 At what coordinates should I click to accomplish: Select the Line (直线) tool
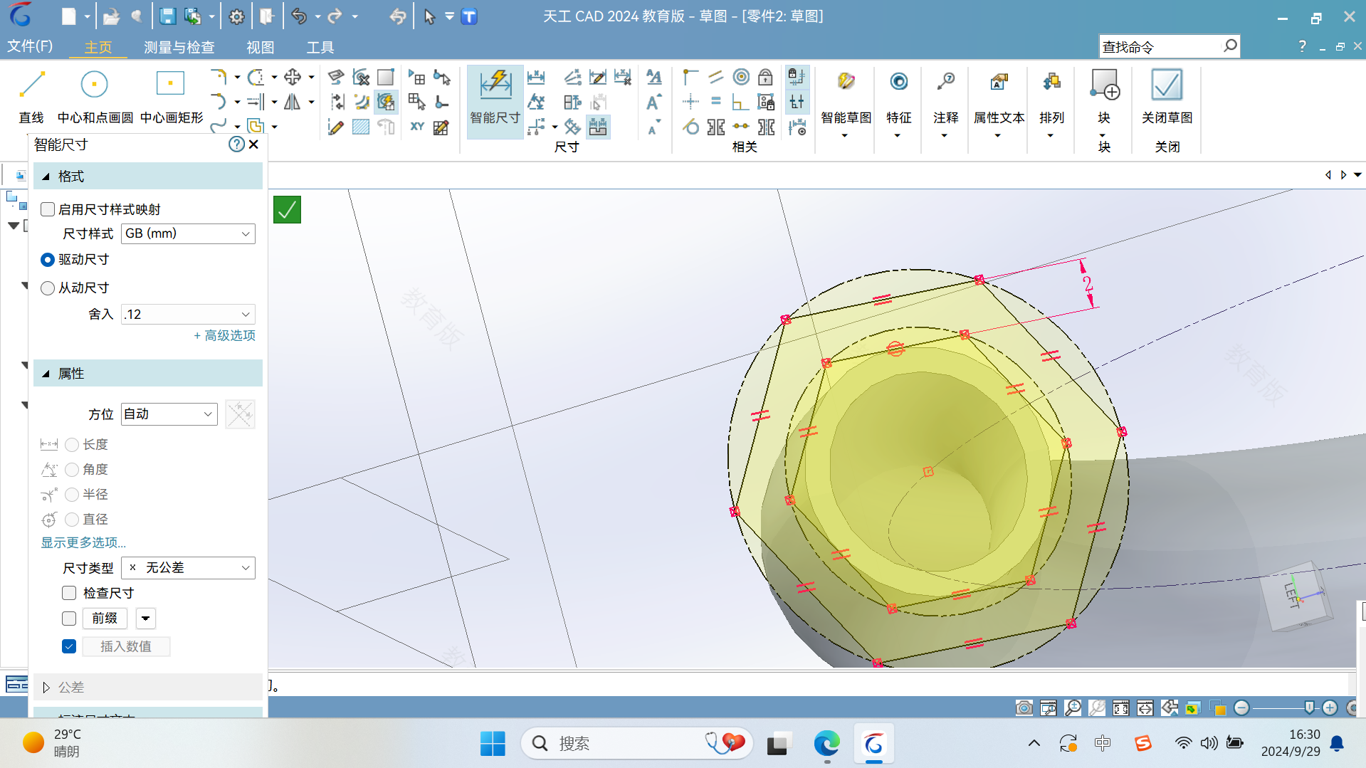tap(31, 98)
